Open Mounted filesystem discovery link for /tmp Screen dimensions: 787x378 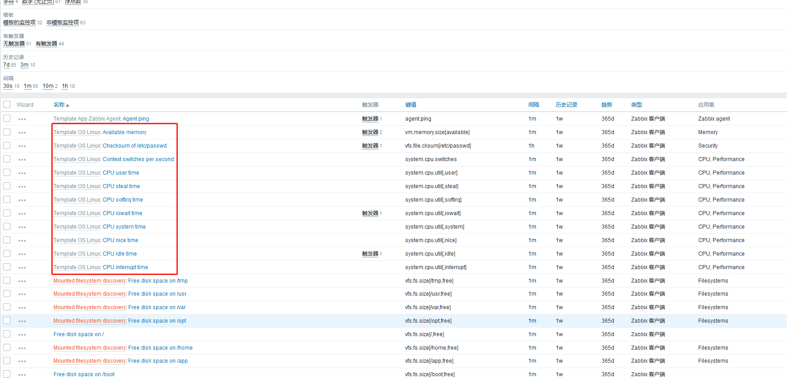[x=90, y=281]
